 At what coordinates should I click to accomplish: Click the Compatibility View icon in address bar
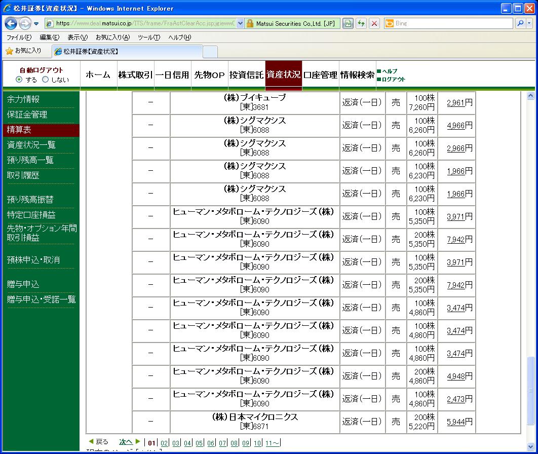[348, 23]
